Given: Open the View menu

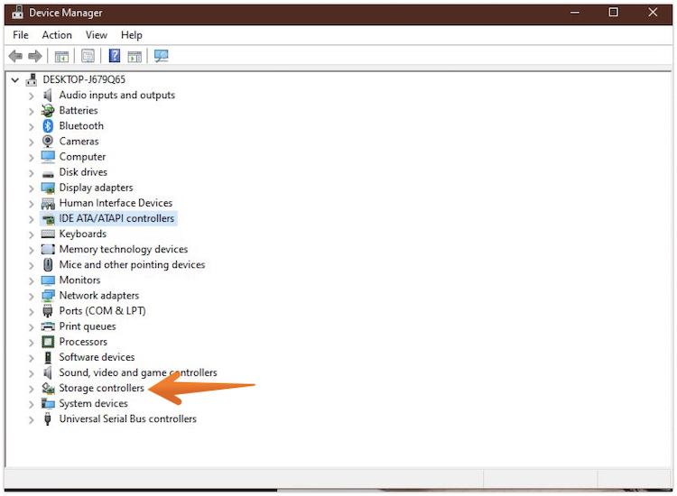Looking at the screenshot, I should pyautogui.click(x=97, y=35).
